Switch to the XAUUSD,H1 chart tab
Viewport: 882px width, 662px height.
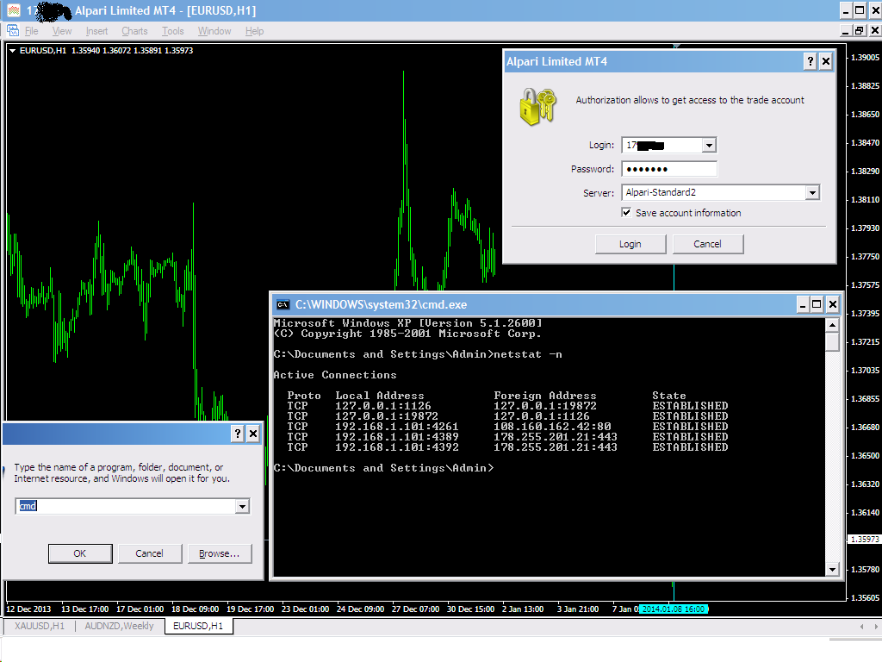pyautogui.click(x=40, y=626)
